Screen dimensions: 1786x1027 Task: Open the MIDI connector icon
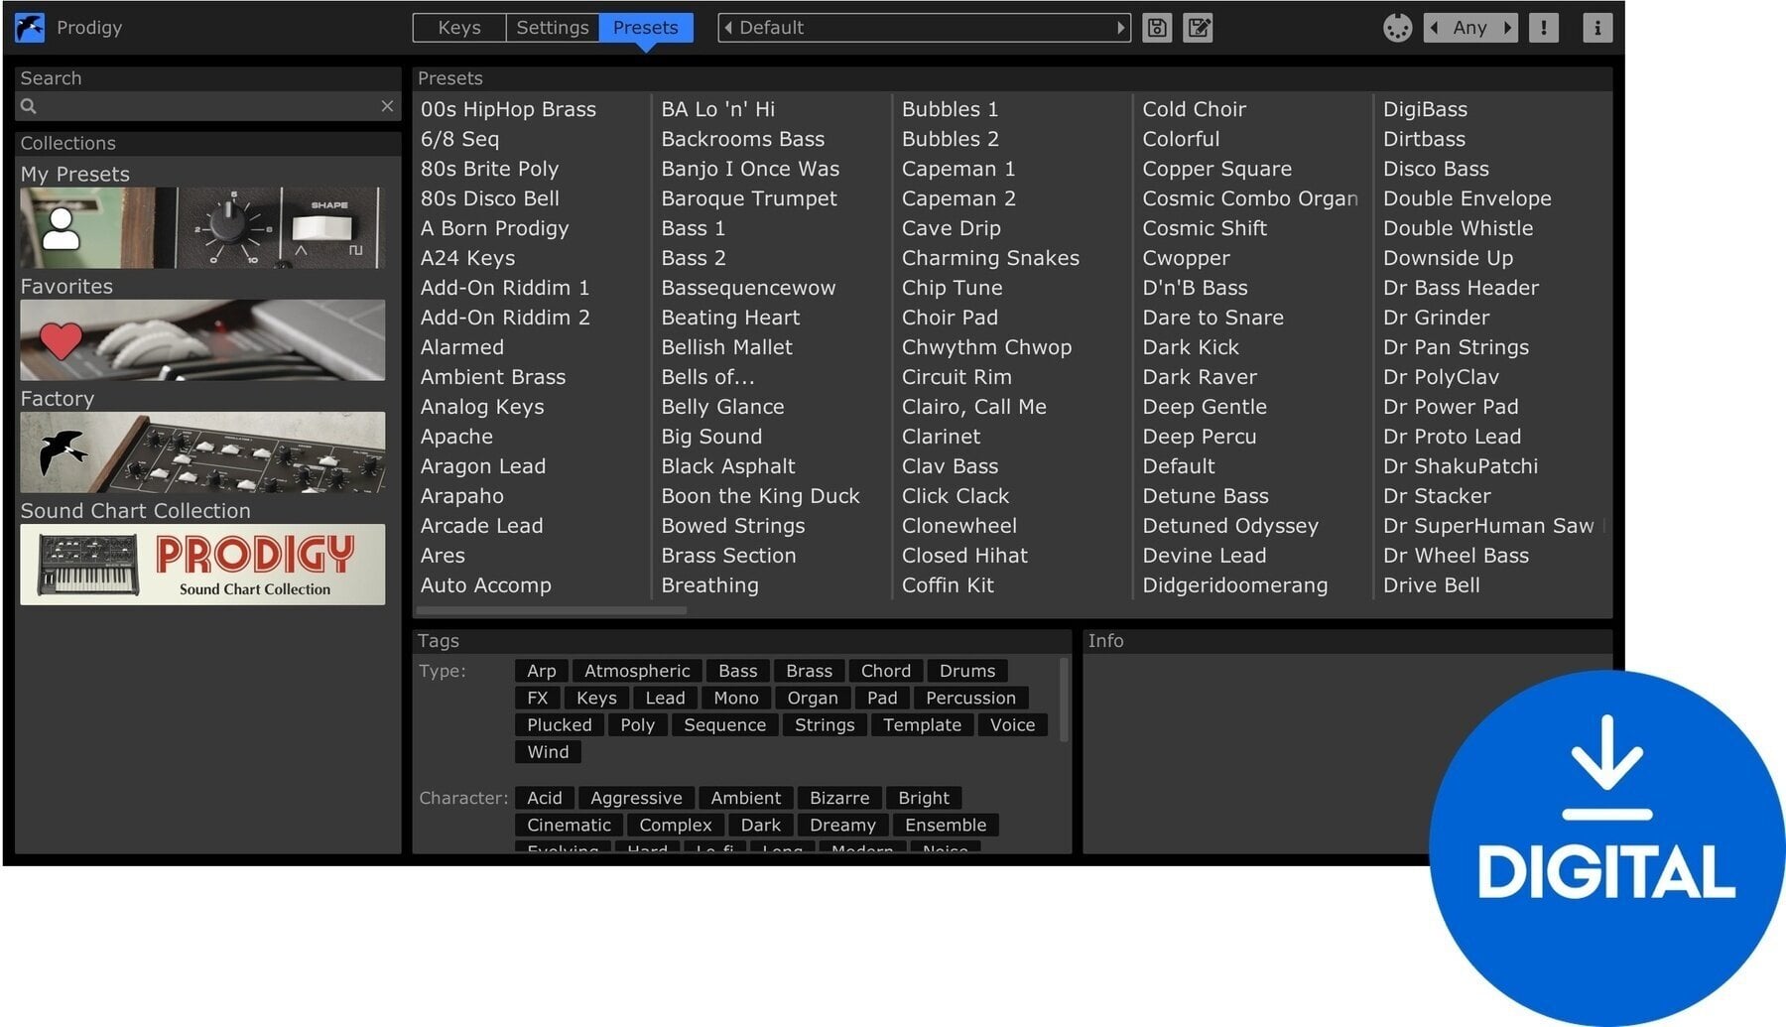1397,28
